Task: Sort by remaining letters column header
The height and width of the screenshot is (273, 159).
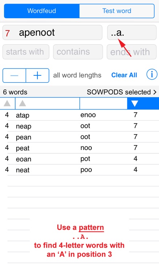Action: 103,103
